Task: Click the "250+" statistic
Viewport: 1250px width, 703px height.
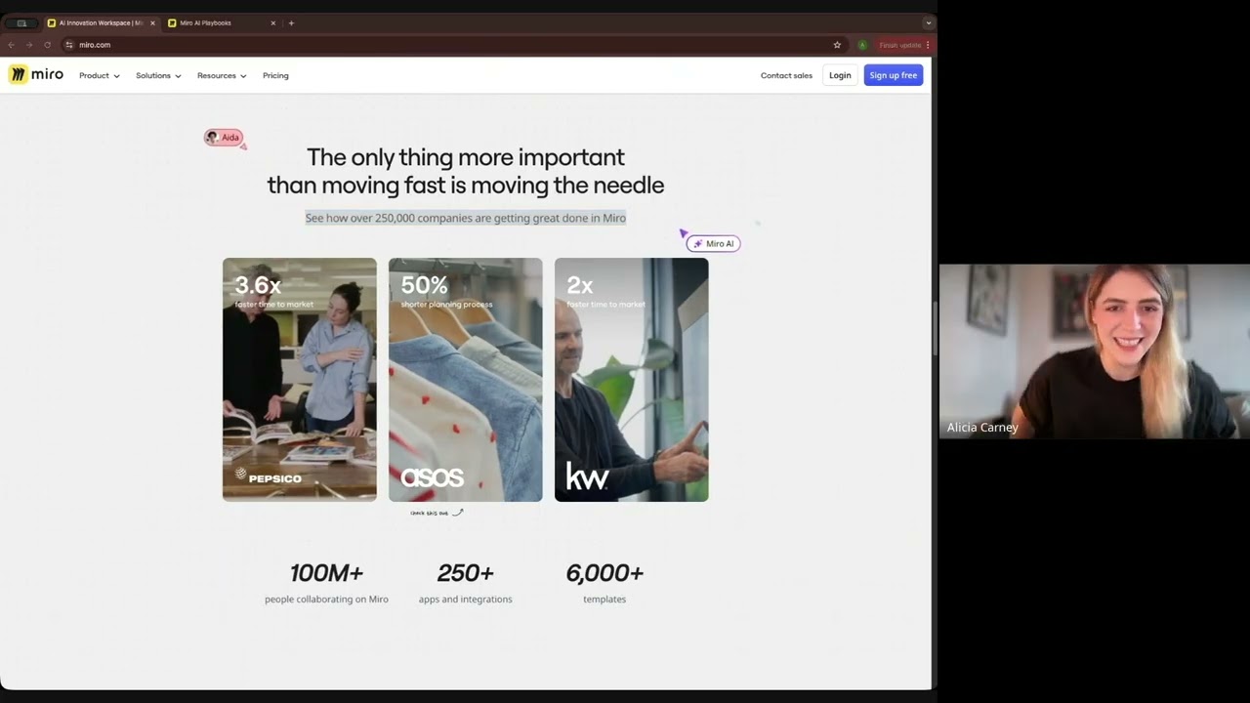Action: 465,573
